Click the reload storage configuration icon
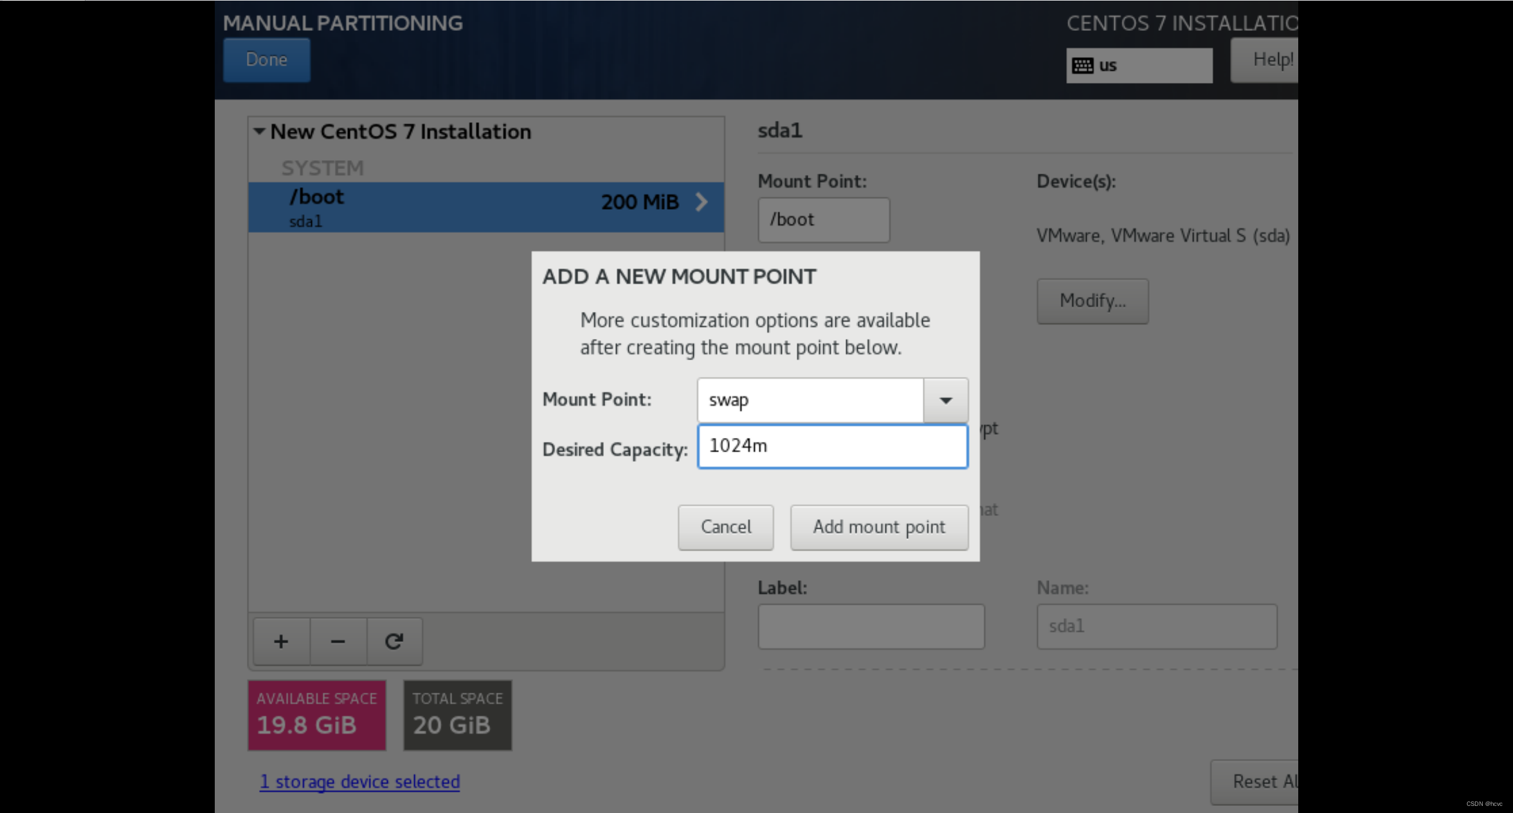Viewport: 1513px width, 813px height. click(394, 641)
